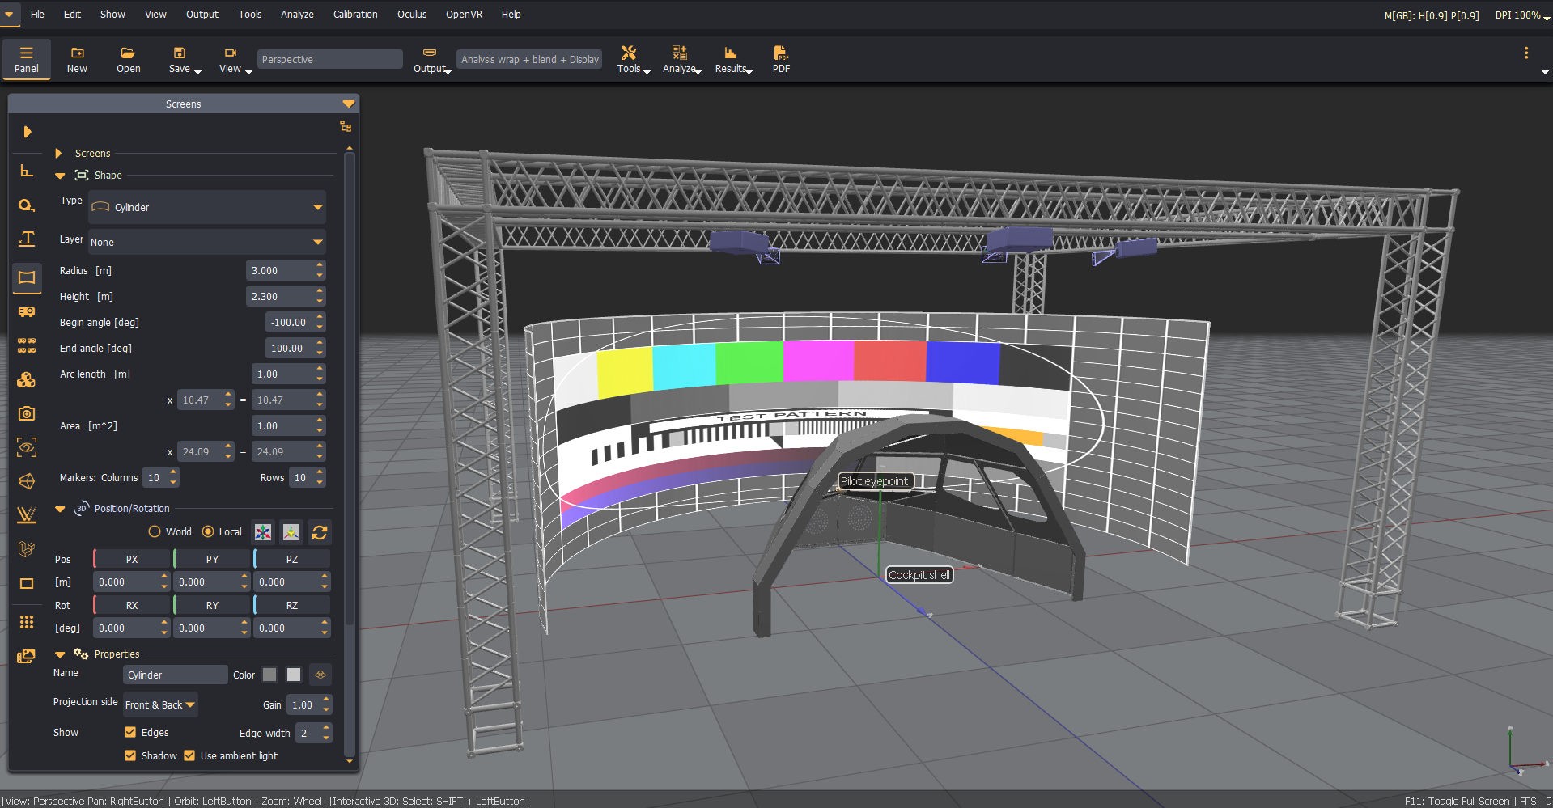1553x808 pixels.
Task: Export with the PDF icon
Action: coord(781,60)
